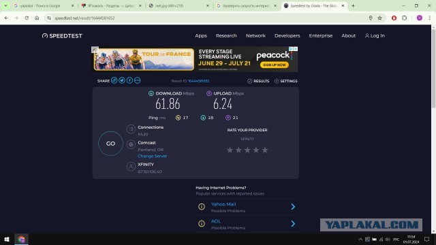Click the Upload arrow icon
Image resolution: width=436 pixels, height=245 pixels.
209,93
